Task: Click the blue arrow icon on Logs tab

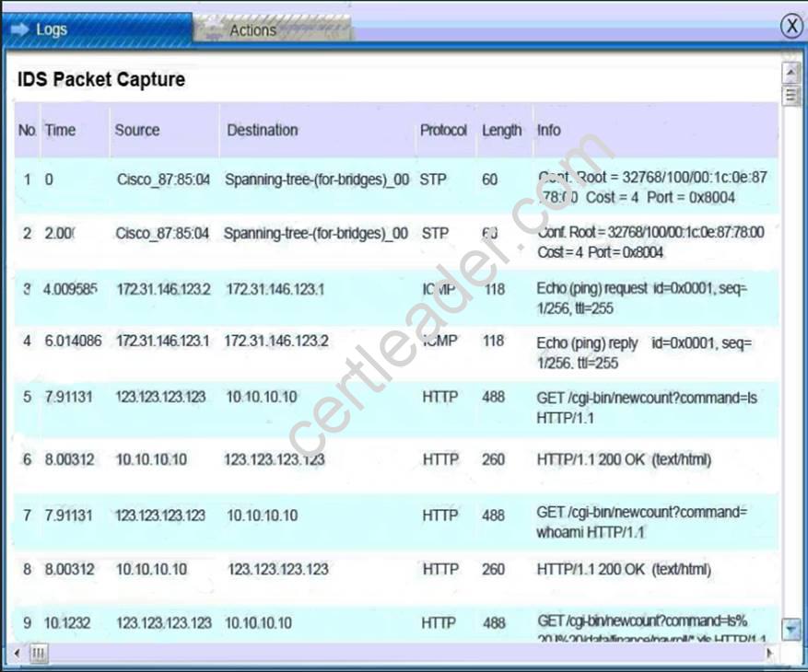Action: (x=18, y=29)
